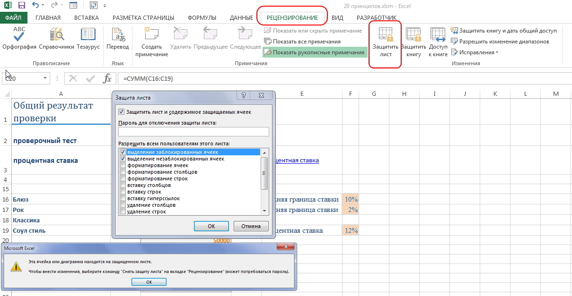Click column header G

point(374,94)
